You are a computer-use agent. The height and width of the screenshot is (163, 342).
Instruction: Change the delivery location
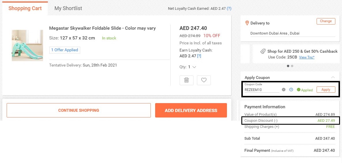pos(326,21)
